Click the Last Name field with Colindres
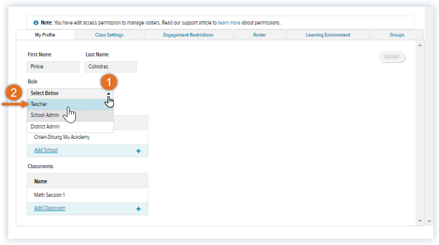 point(111,67)
